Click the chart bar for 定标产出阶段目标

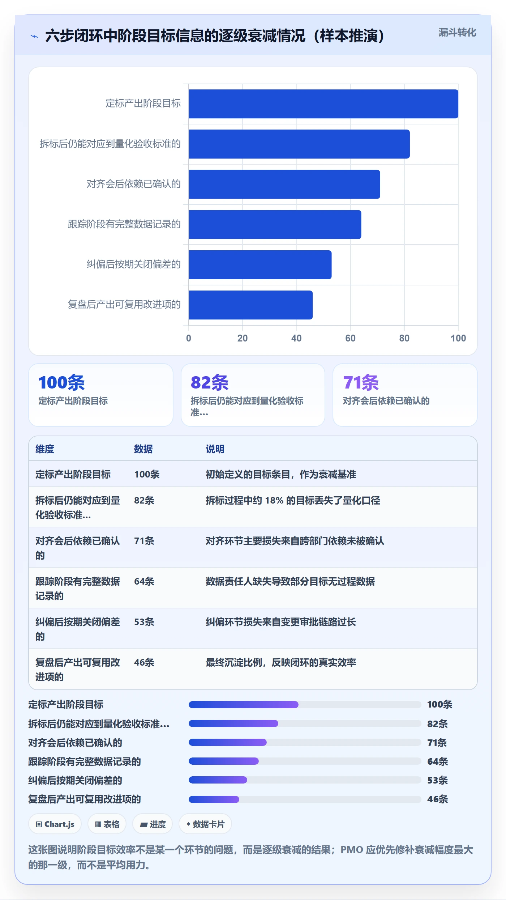pyautogui.click(x=323, y=104)
